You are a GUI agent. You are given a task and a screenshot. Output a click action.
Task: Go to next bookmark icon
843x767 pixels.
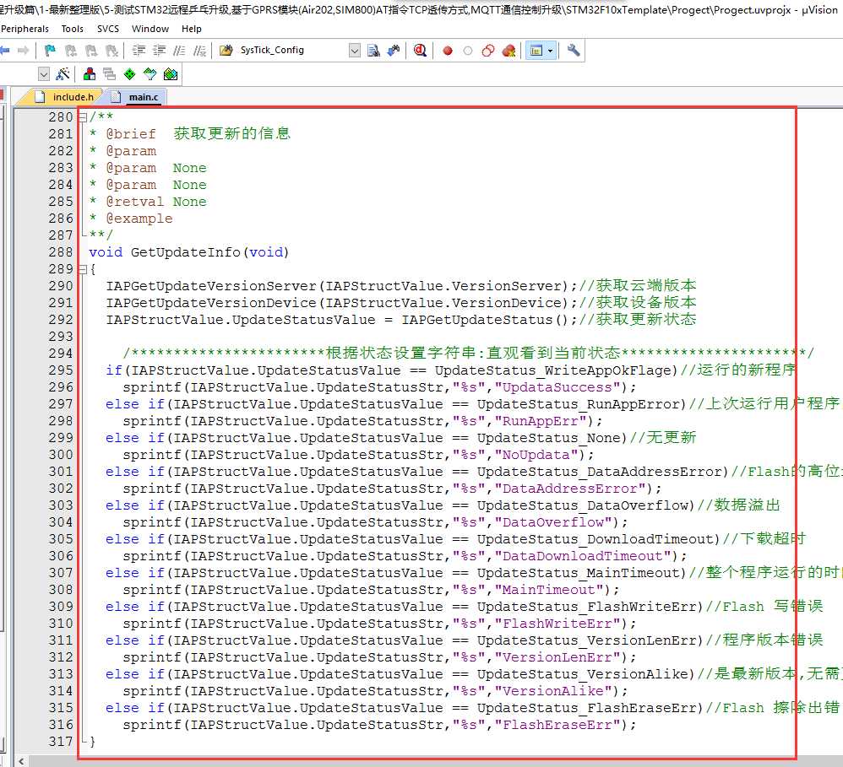(91, 51)
